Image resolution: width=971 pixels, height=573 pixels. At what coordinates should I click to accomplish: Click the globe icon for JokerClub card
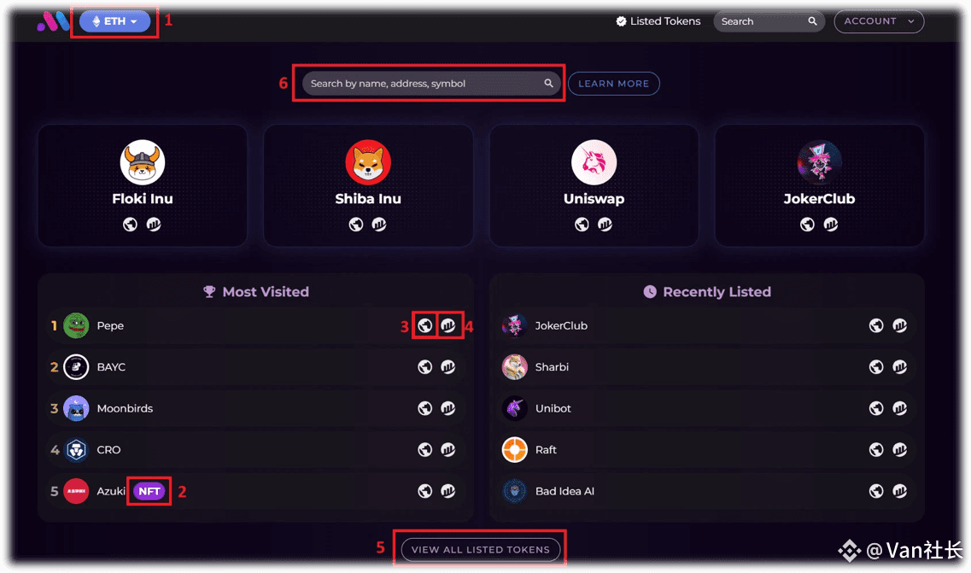[x=807, y=225]
